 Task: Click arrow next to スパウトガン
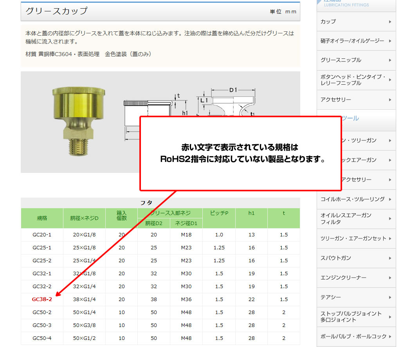click(x=390, y=258)
